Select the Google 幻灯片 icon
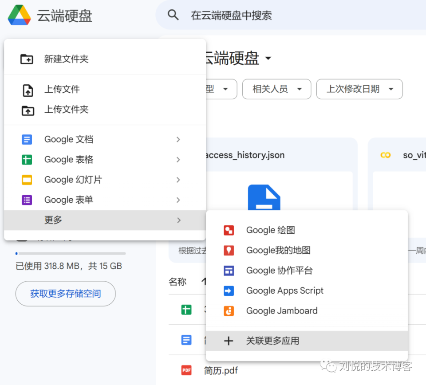Screen dimensions: 426x385 pos(27,180)
